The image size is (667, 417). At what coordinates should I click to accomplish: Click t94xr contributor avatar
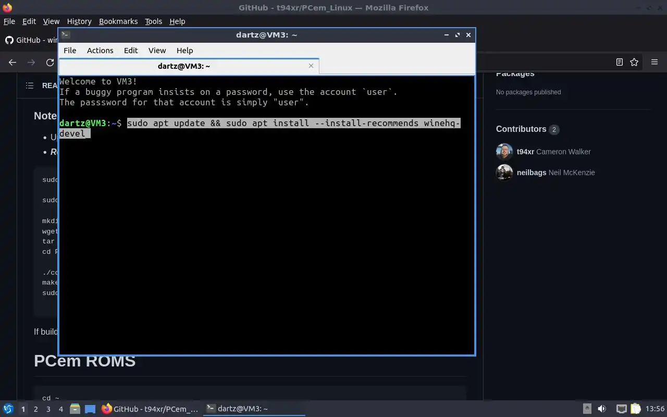(504, 152)
